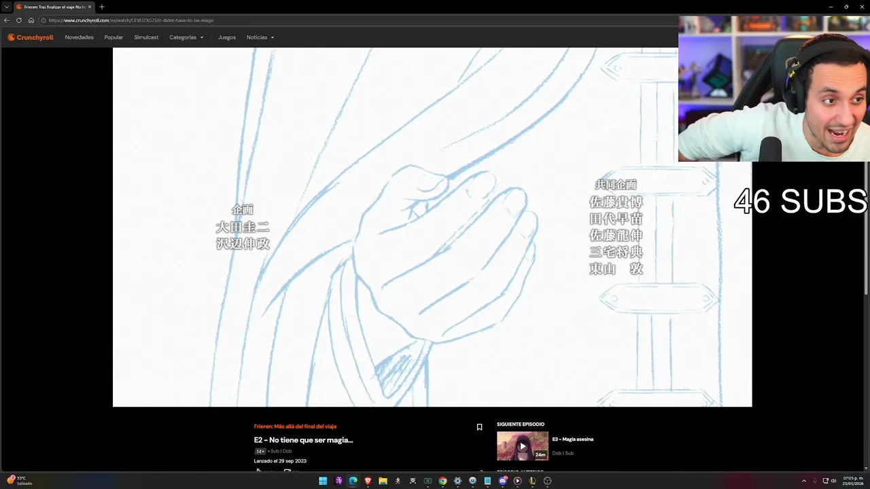The height and width of the screenshot is (489, 870).
Task: Open the clock and date panel
Action: (x=852, y=481)
